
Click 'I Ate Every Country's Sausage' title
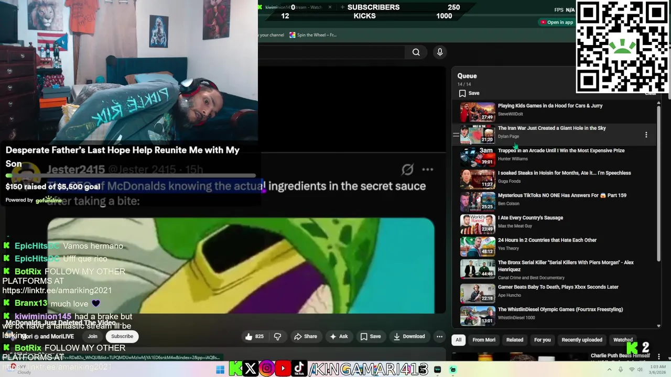click(x=531, y=218)
